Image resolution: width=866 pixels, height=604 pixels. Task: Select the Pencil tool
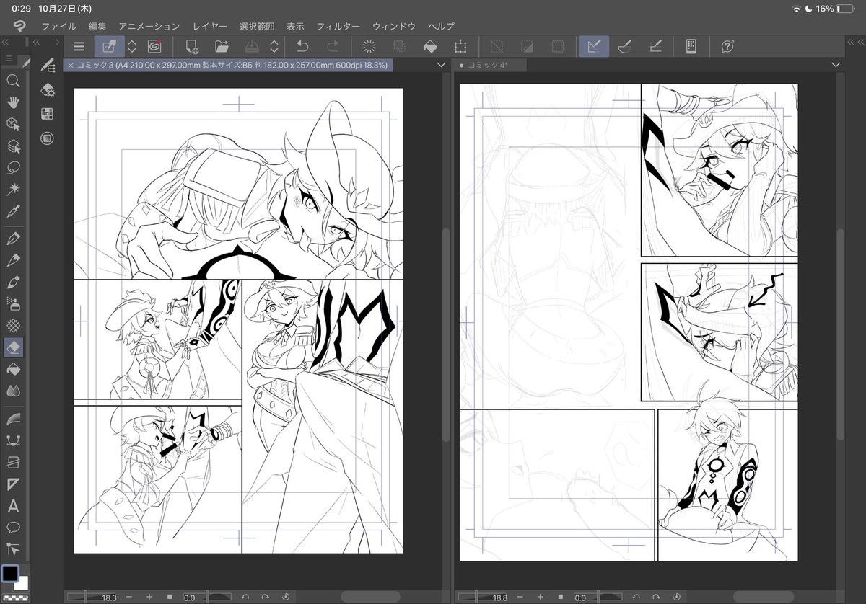13,259
